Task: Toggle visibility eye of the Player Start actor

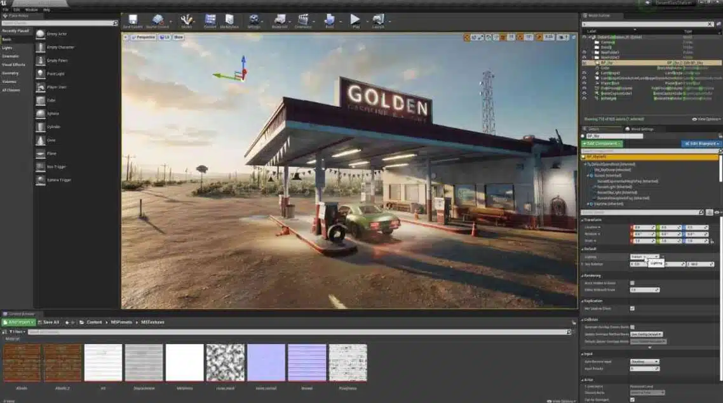Action: tap(584, 83)
